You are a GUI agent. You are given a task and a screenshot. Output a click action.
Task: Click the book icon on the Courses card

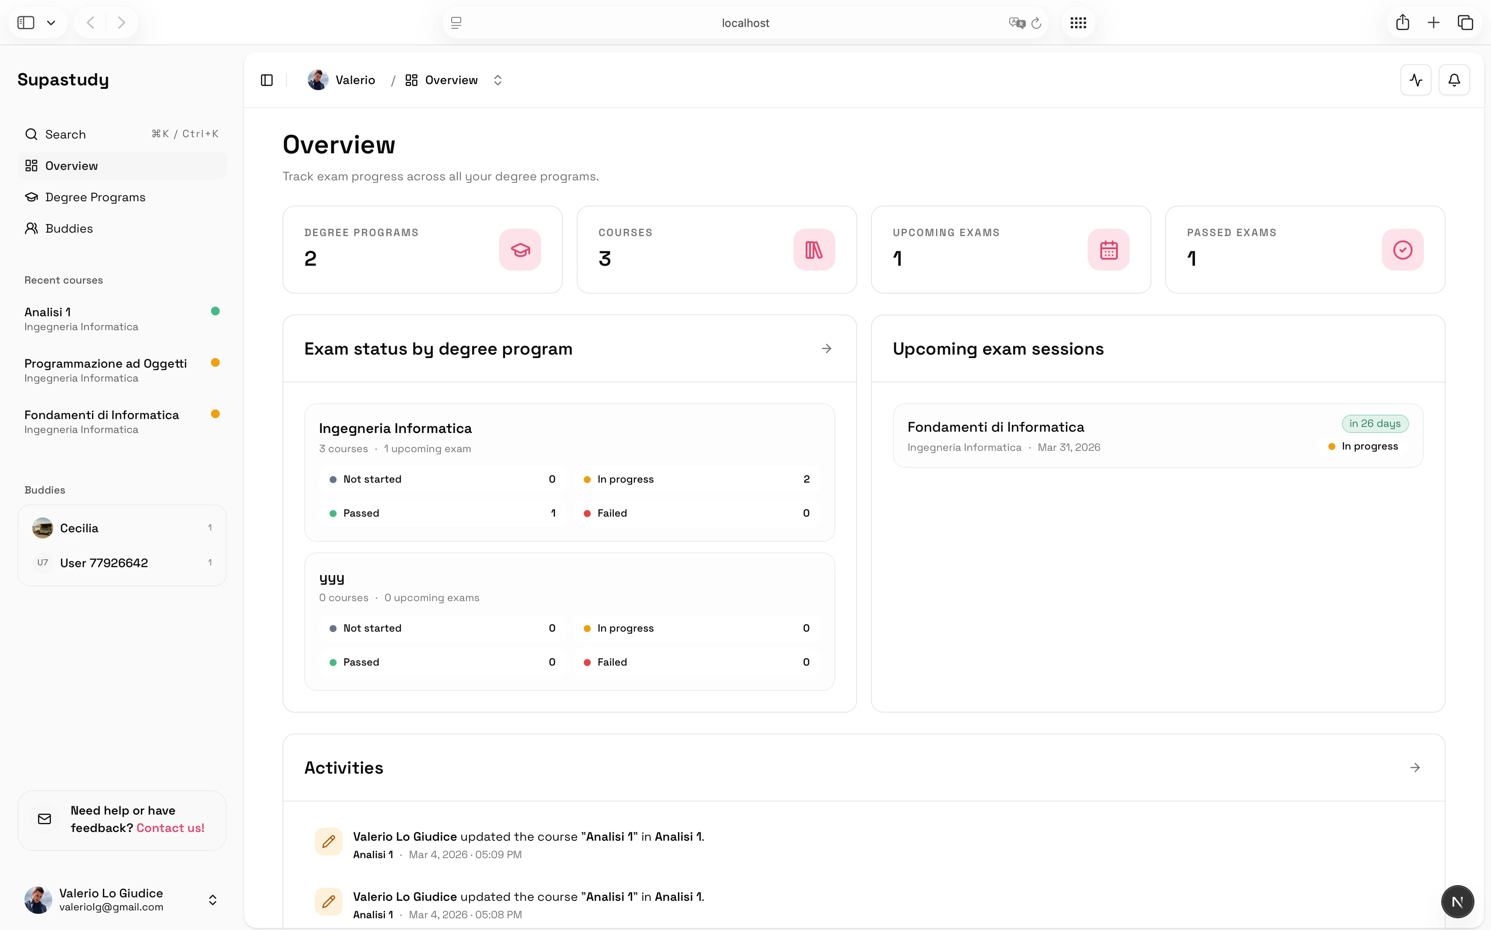[x=814, y=249]
